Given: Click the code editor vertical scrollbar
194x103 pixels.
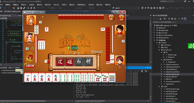Looking at the screenshot, I should click(150, 42).
